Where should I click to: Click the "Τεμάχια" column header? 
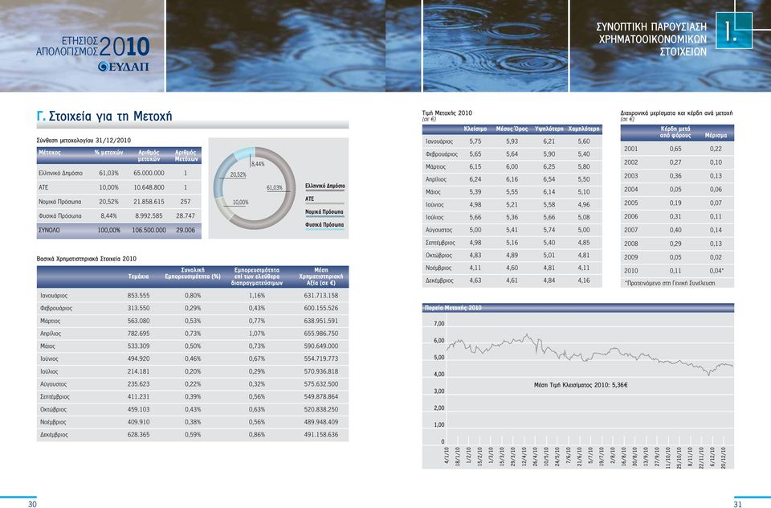[x=138, y=277]
